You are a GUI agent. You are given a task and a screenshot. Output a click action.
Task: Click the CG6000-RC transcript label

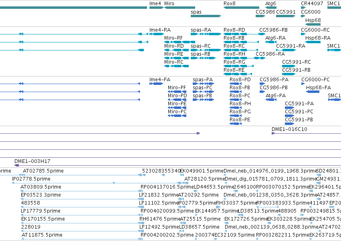[315, 30]
